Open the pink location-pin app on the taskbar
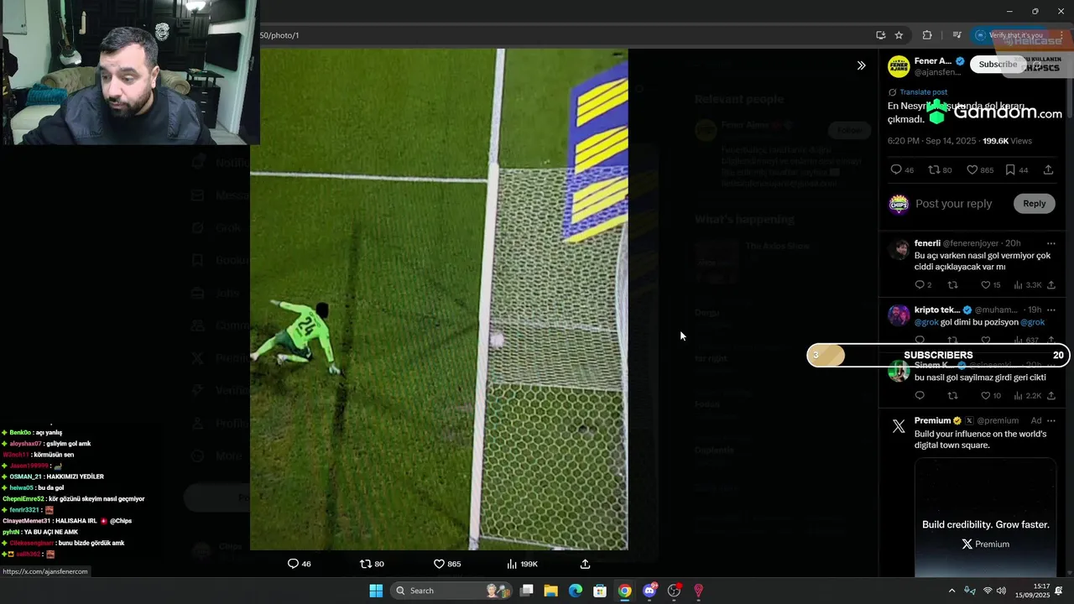 coord(698,591)
